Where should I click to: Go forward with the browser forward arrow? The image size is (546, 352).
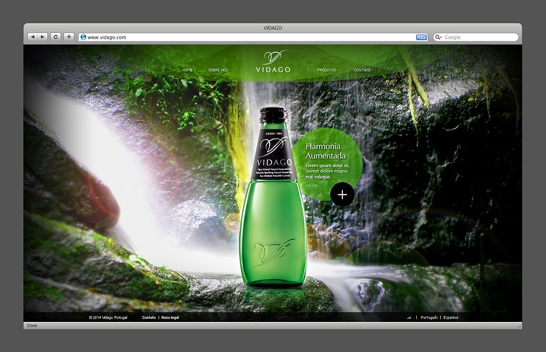43,37
